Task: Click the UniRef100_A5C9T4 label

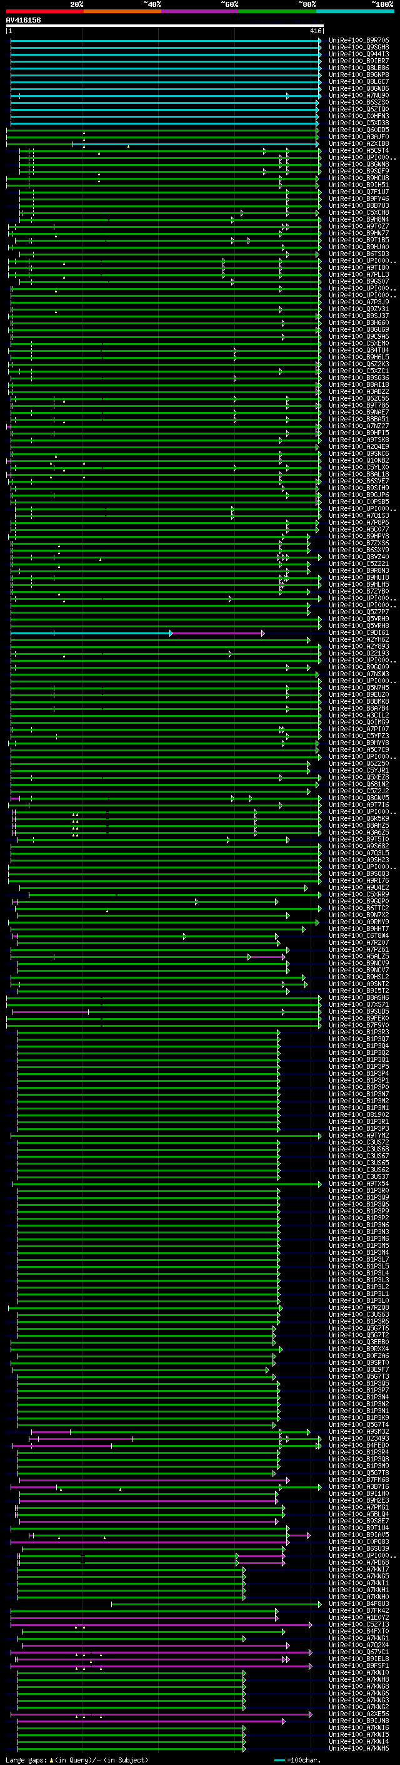Action: (x=358, y=150)
